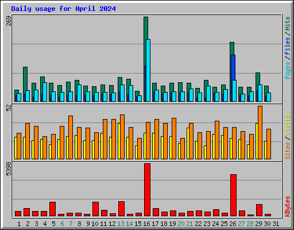
Task: Click the 'Visits' legend label
Action: point(288,125)
